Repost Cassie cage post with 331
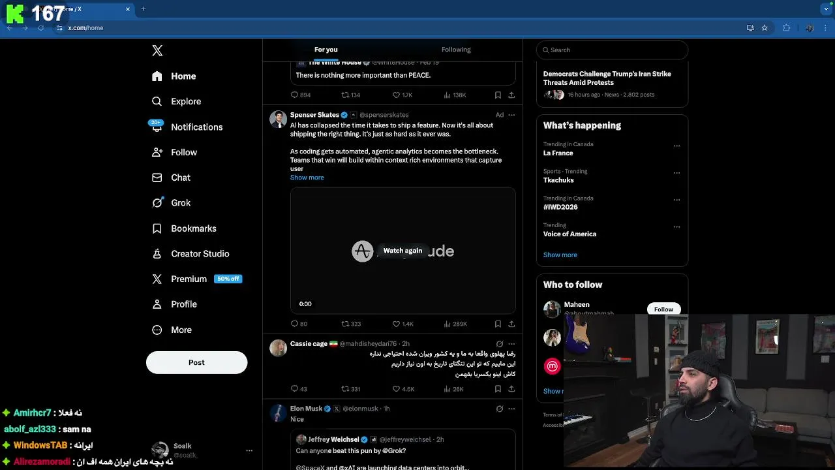This screenshot has height=470, width=835. tap(351, 389)
